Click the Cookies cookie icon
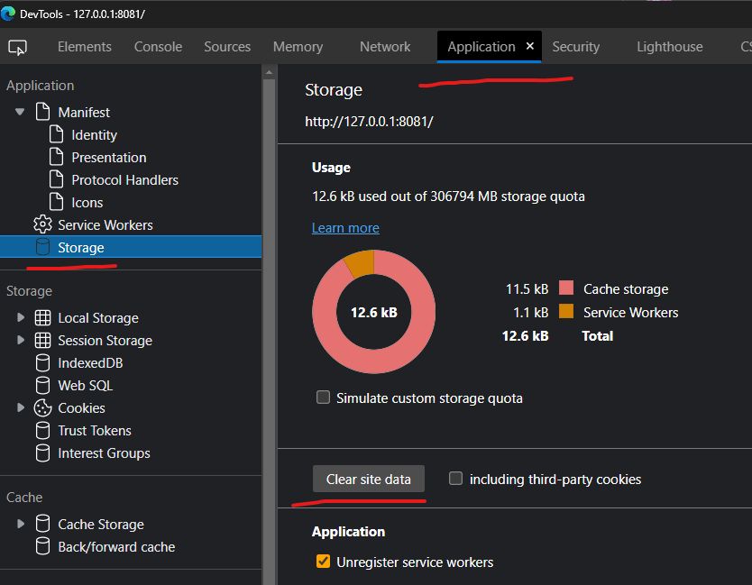This screenshot has width=752, height=585. (42, 407)
